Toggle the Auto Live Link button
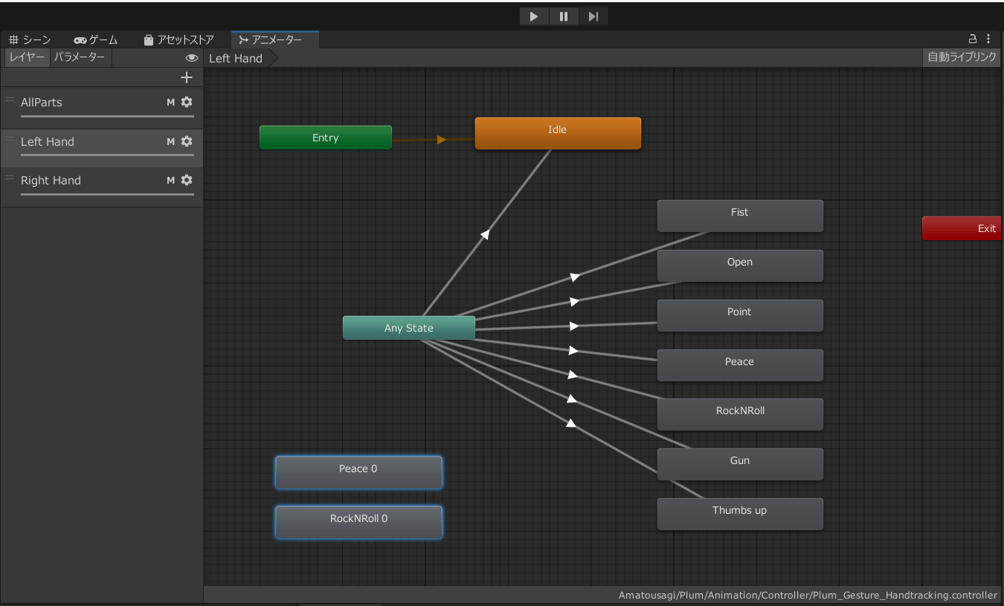1004x606 pixels. [x=962, y=57]
